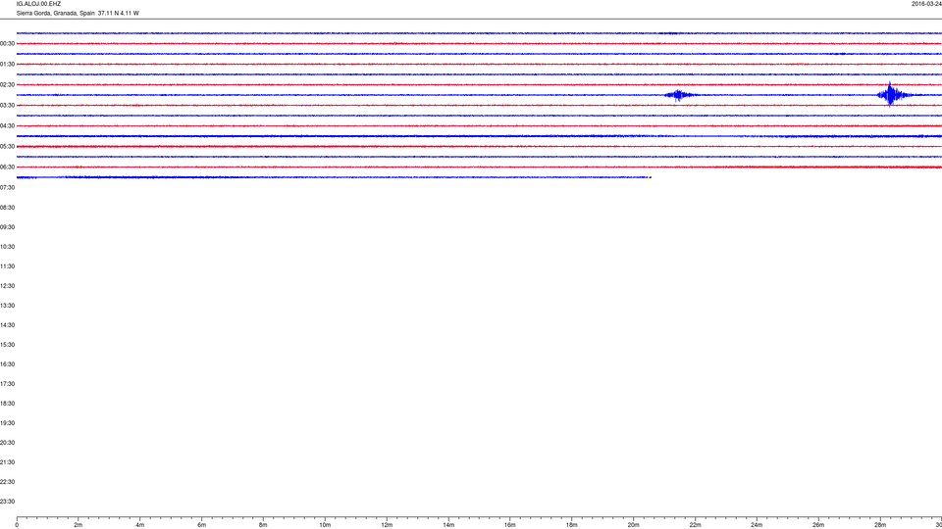Click the 22m axis tick label

(695, 525)
